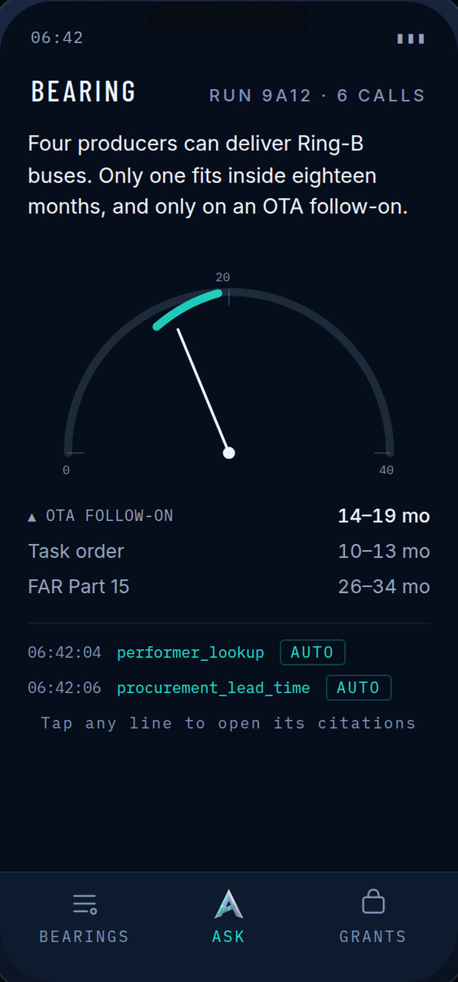The height and width of the screenshot is (982, 458).
Task: Tap the Ask logo icon
Action: click(x=229, y=904)
